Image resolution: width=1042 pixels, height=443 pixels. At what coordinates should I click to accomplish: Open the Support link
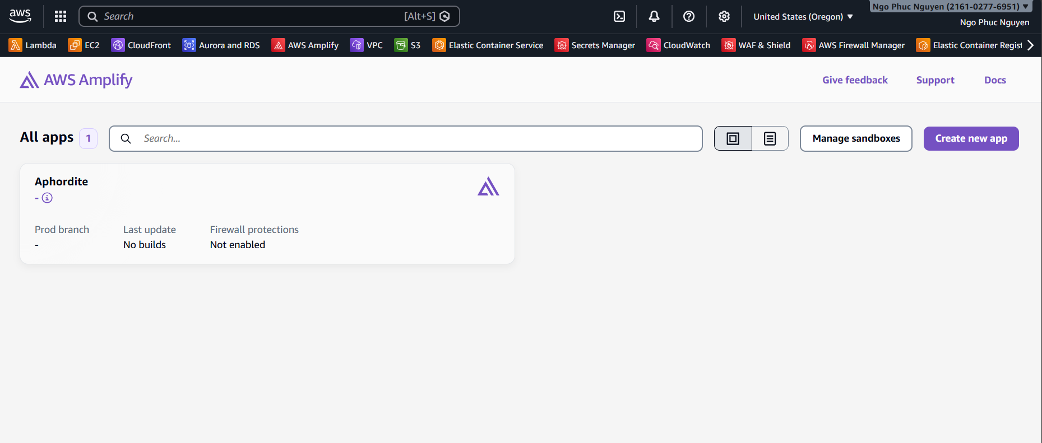pyautogui.click(x=935, y=80)
